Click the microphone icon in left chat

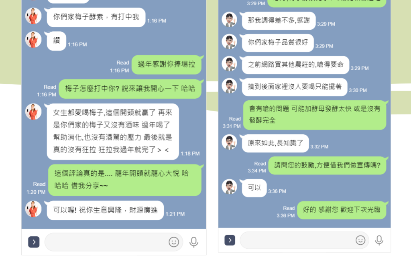coord(194,242)
